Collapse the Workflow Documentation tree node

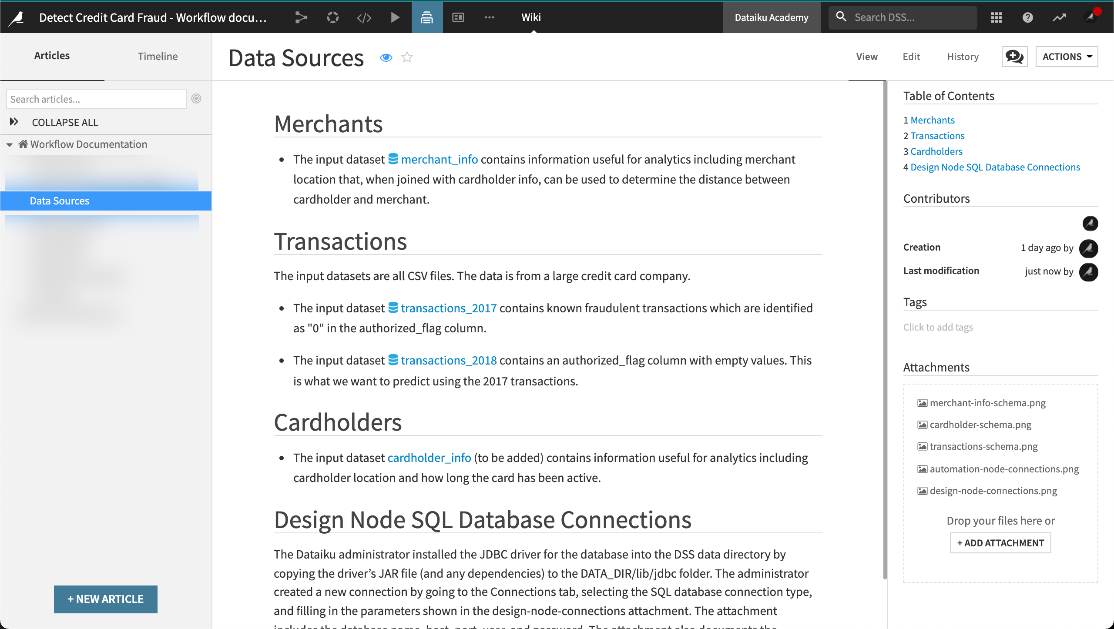10,144
